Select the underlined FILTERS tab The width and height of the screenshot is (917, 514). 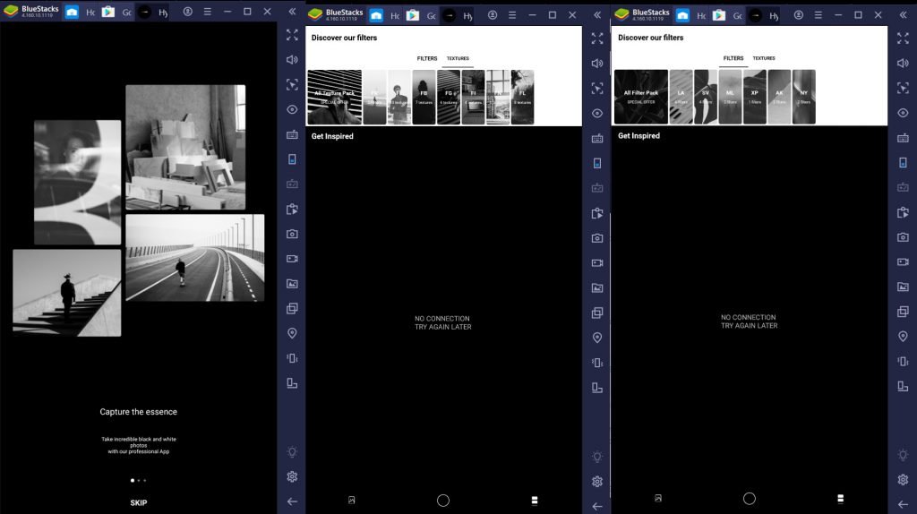coord(733,58)
